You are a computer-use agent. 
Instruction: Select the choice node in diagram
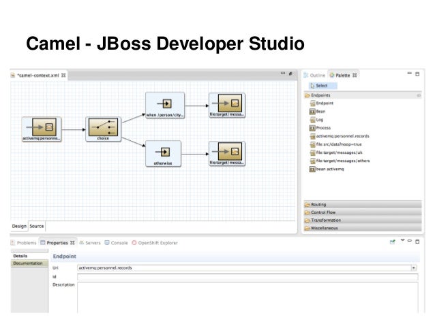103,129
